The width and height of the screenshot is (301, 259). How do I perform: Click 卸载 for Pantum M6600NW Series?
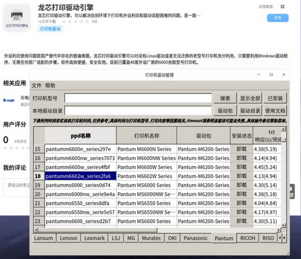[x=242, y=158]
